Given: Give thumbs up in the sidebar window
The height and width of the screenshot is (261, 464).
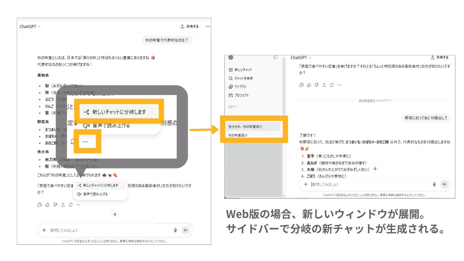Looking at the screenshot, I should point(309,85).
